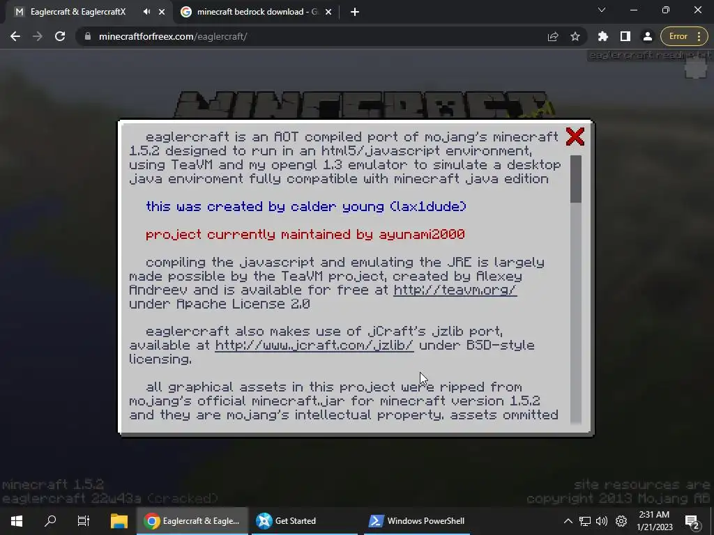The height and width of the screenshot is (535, 714).
Task: Open notification center icon
Action: click(692, 521)
